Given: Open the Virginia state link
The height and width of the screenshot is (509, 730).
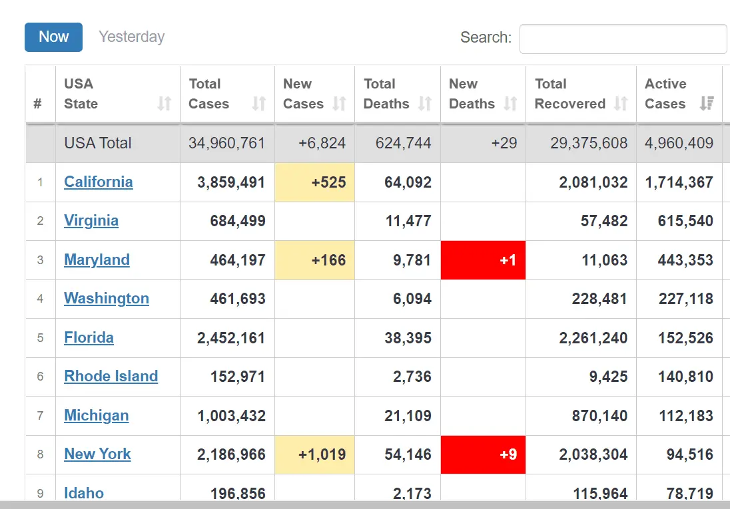Looking at the screenshot, I should click(91, 221).
